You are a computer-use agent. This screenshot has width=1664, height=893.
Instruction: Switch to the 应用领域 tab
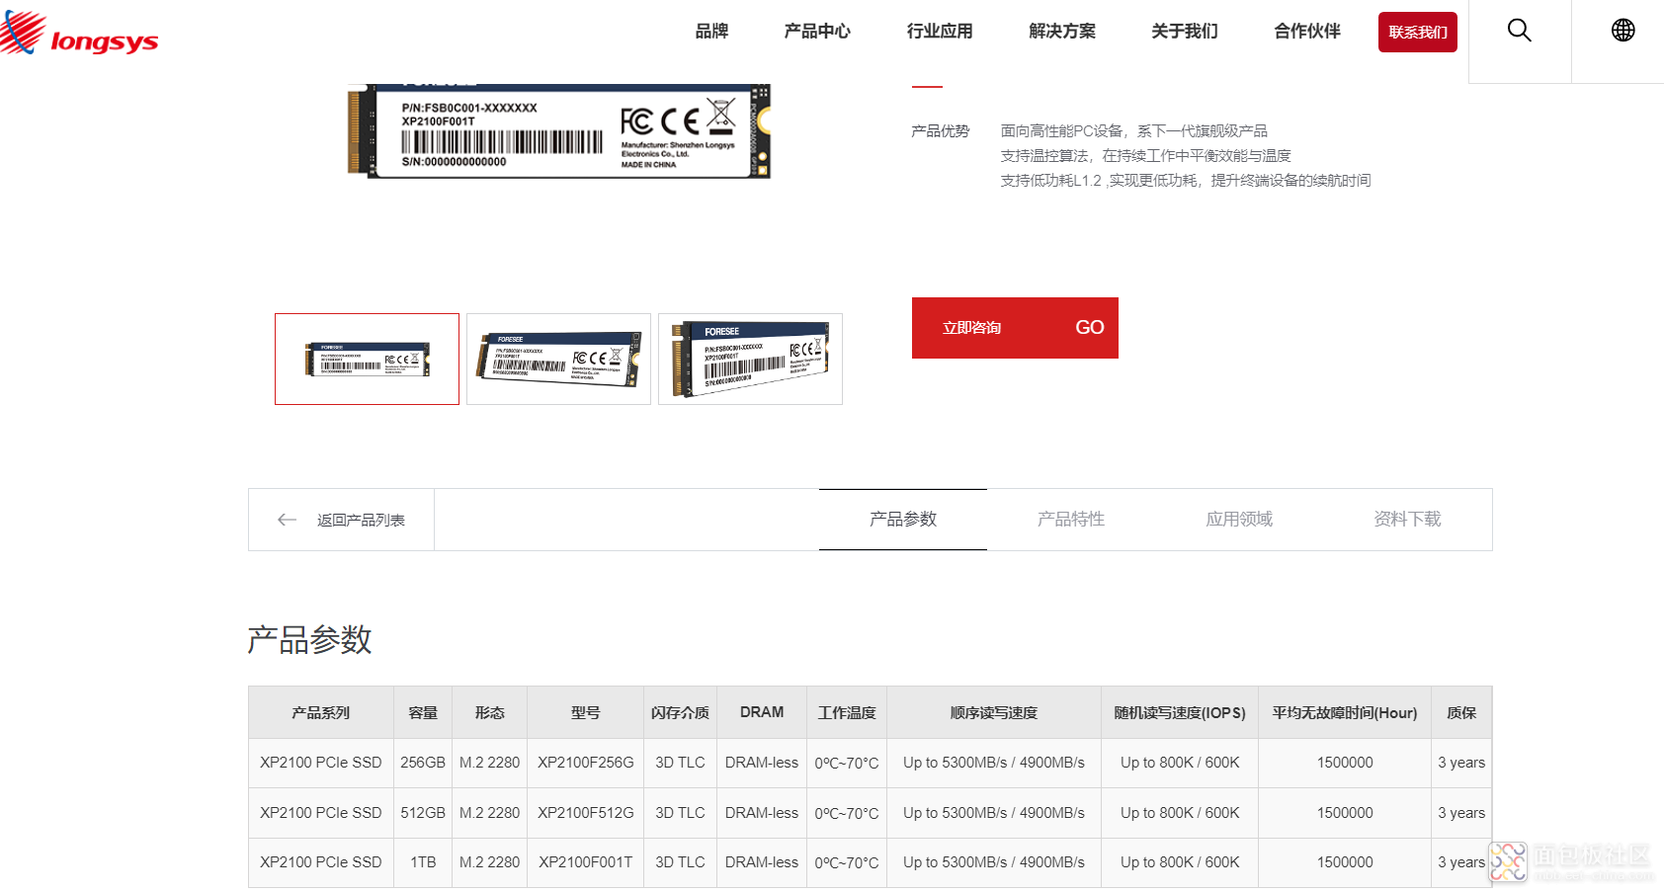(1239, 520)
